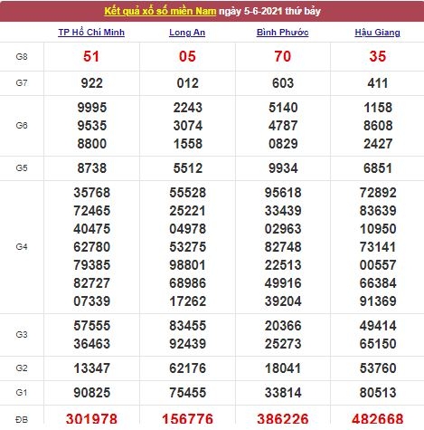Select G4 number 39204
The width and height of the screenshot is (424, 430).
click(x=283, y=301)
